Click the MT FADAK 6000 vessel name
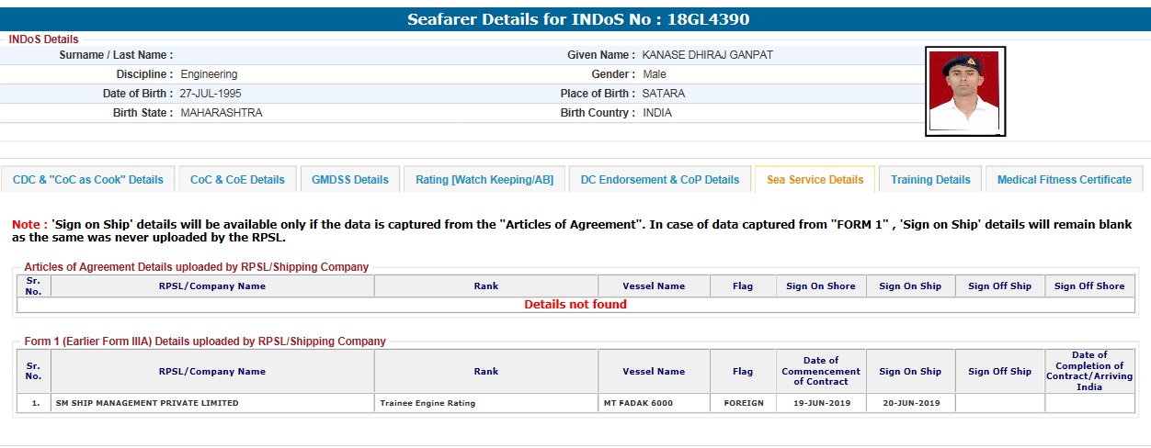The width and height of the screenshot is (1151, 448). 638,403
